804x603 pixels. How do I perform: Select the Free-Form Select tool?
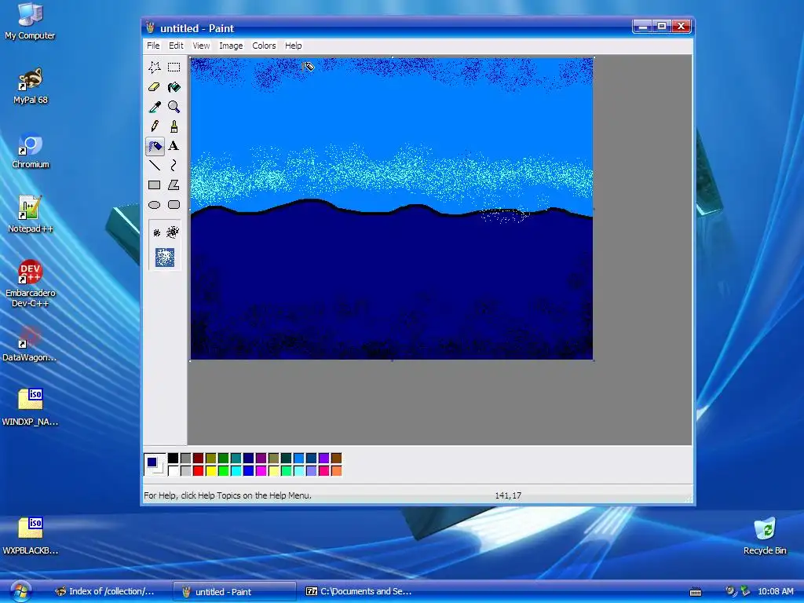pos(155,68)
